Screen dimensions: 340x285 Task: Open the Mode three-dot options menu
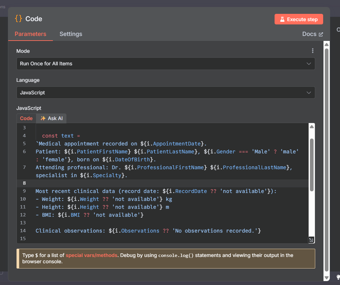(x=313, y=51)
